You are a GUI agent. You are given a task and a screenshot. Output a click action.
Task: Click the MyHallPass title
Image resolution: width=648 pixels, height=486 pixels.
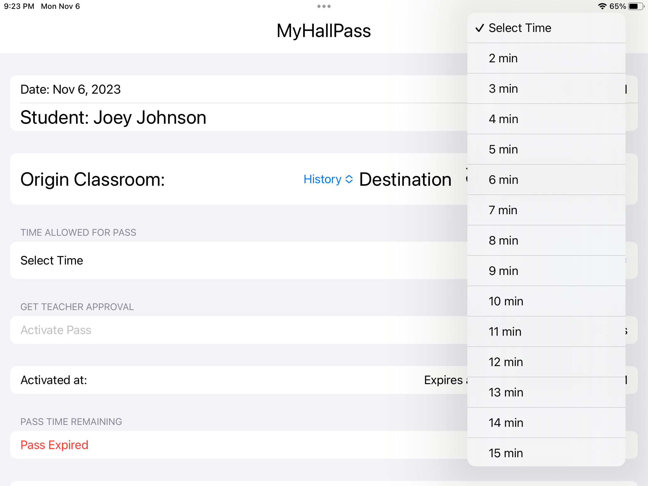324,31
